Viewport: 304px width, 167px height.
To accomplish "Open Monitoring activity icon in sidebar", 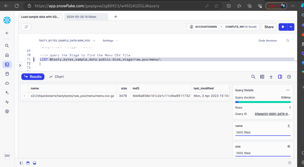I will click(x=7, y=102).
